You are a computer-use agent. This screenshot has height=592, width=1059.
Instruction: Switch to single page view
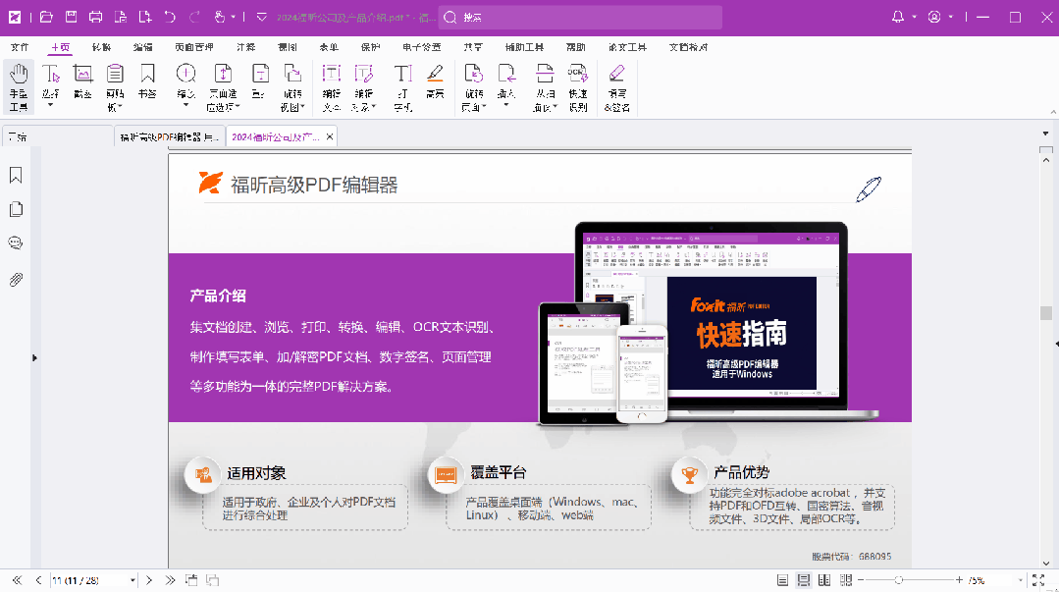782,580
